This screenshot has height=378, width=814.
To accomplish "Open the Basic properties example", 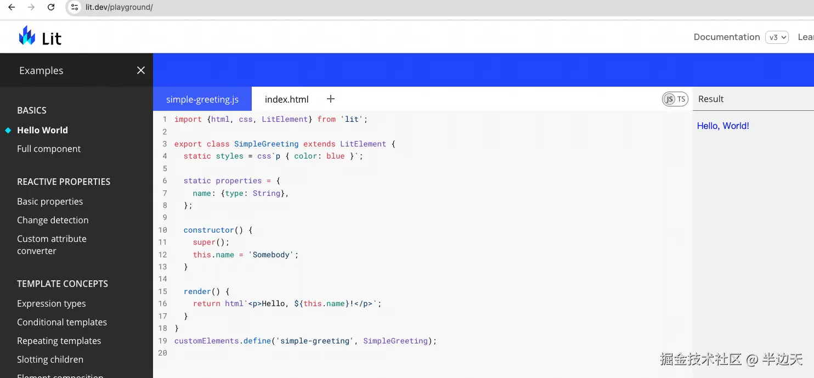I will [x=50, y=201].
